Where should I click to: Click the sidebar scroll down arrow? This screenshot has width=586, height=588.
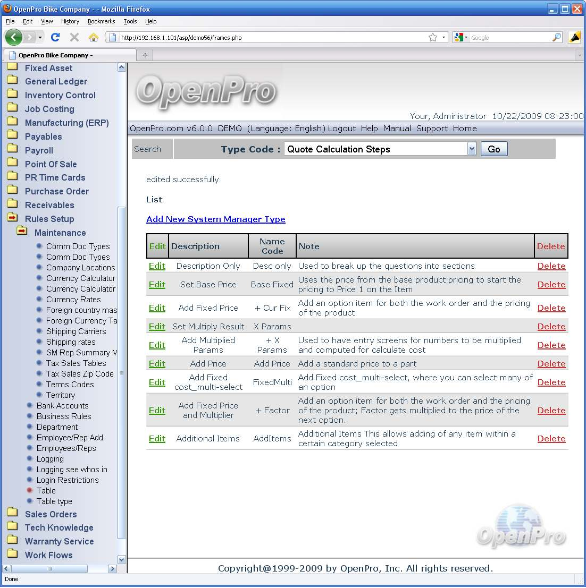pos(122,559)
